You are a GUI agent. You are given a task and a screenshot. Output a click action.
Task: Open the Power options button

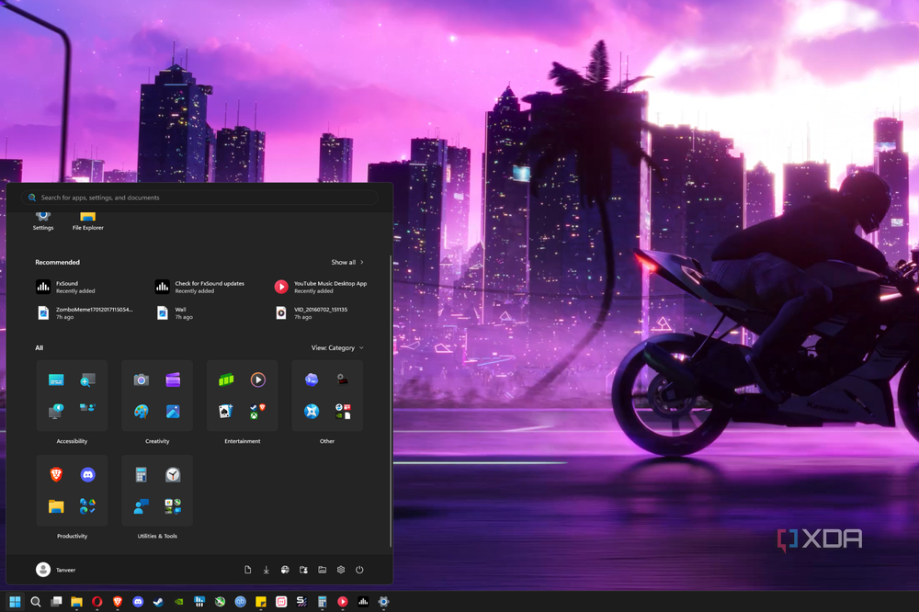point(359,570)
